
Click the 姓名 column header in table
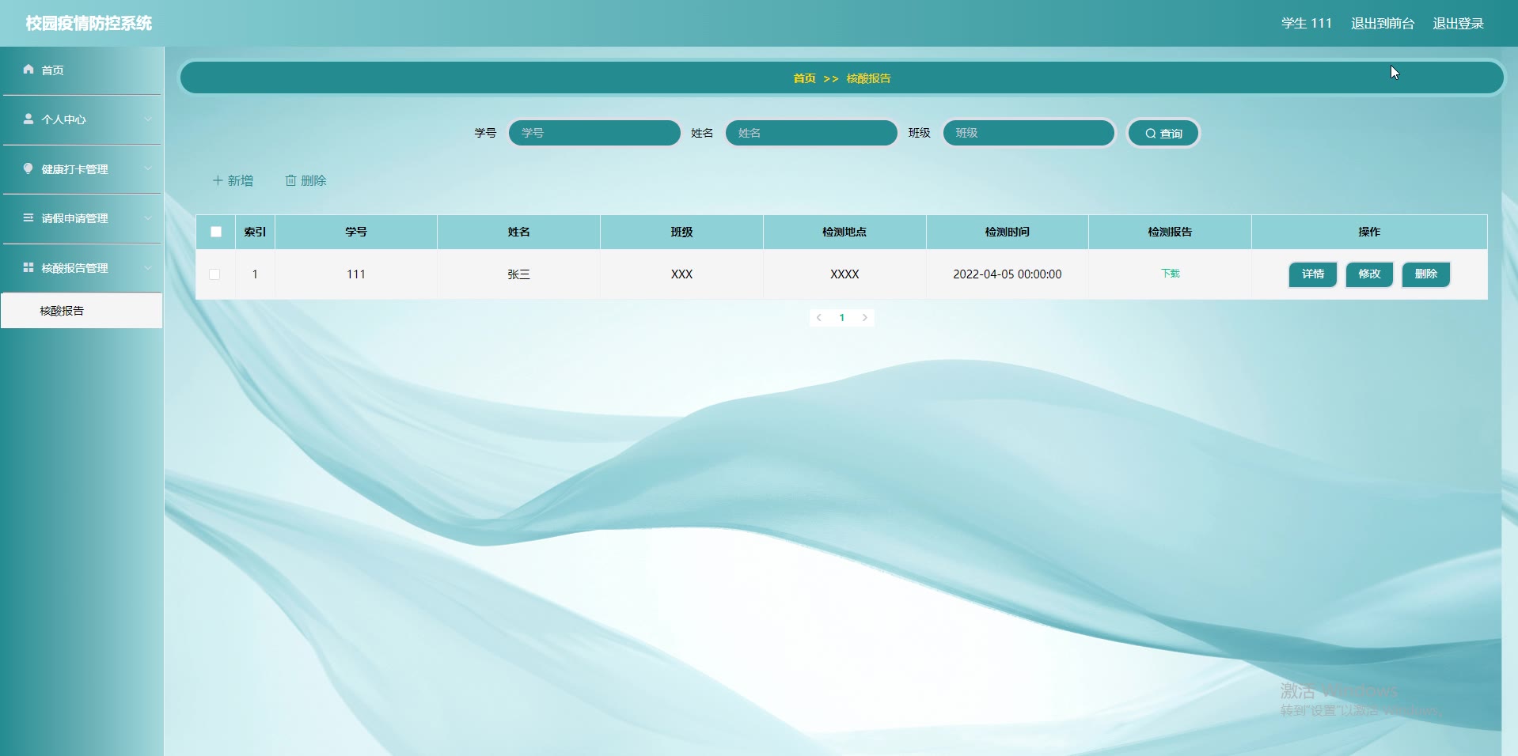point(518,232)
